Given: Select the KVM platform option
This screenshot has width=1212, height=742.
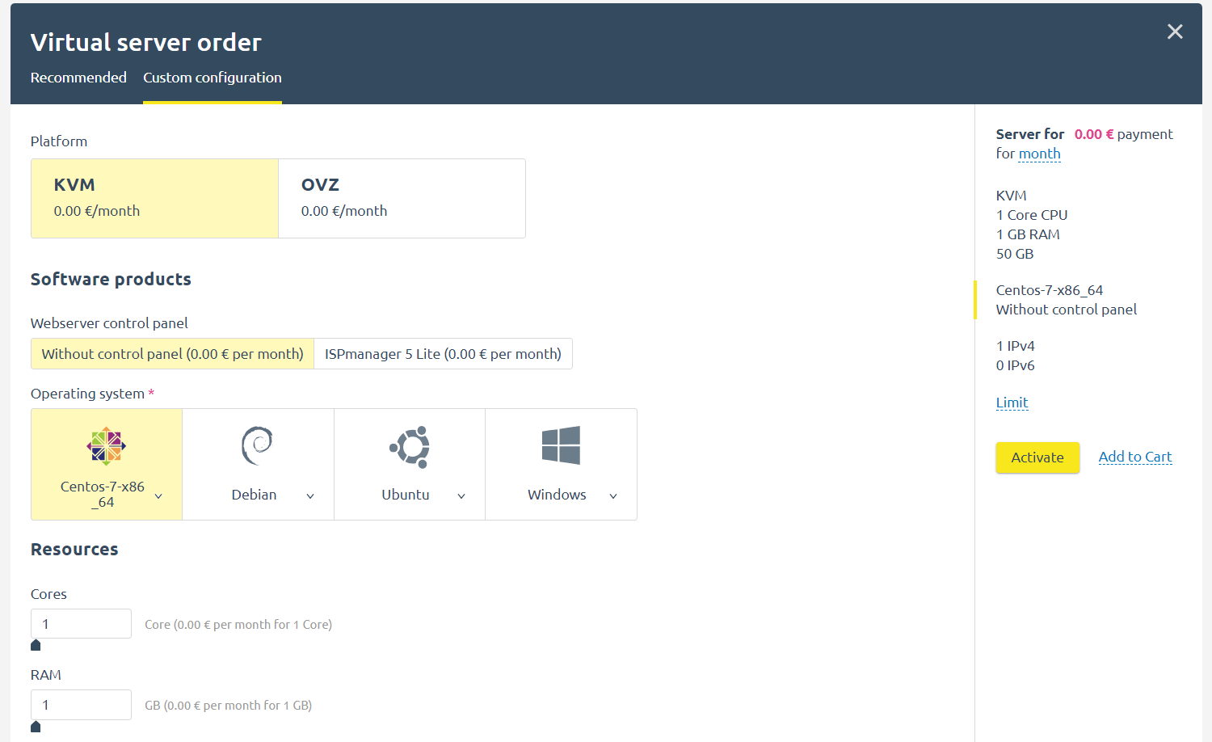Looking at the screenshot, I should (154, 198).
